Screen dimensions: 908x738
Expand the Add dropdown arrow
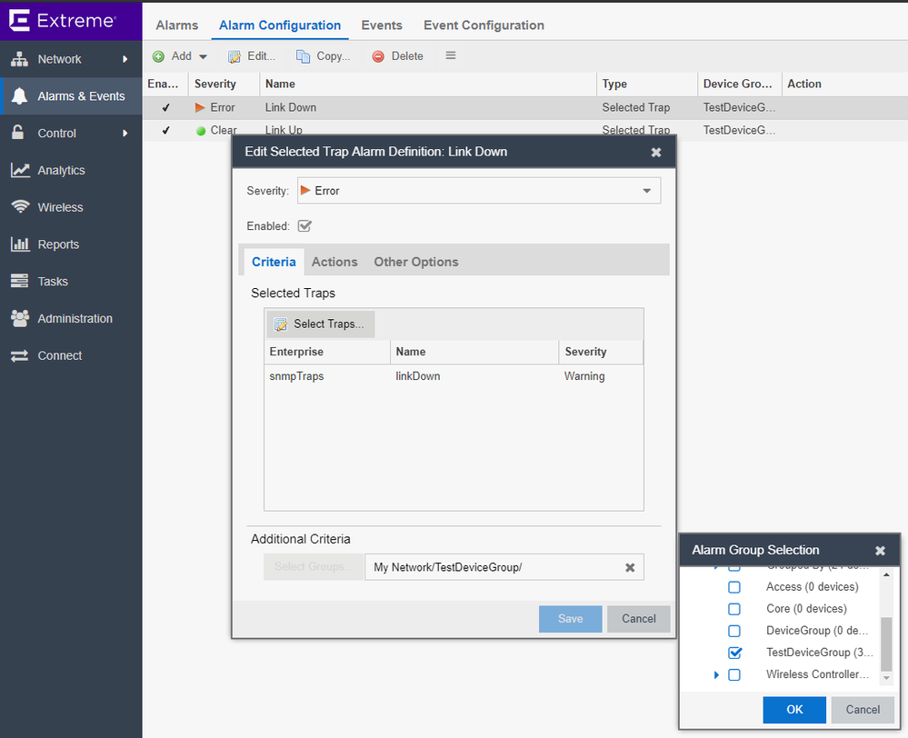(x=203, y=56)
